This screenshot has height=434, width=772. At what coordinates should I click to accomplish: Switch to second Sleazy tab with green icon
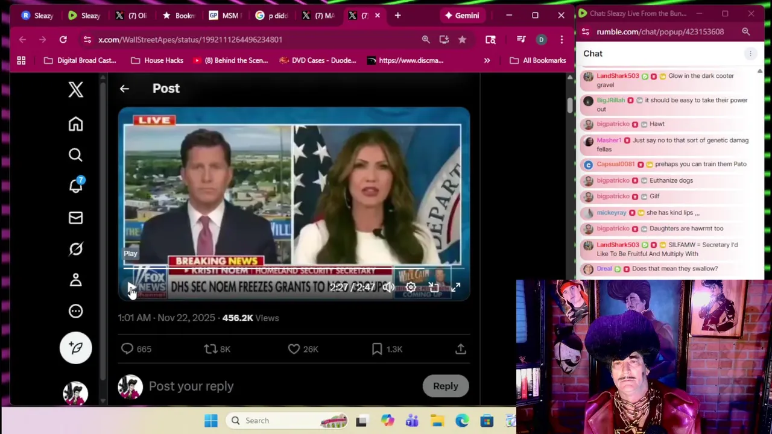pyautogui.click(x=84, y=16)
